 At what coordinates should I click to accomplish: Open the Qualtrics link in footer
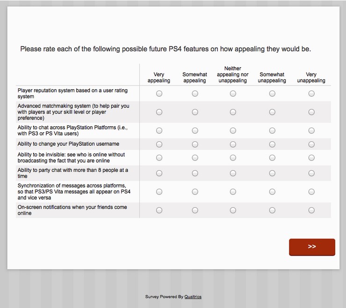point(193,297)
